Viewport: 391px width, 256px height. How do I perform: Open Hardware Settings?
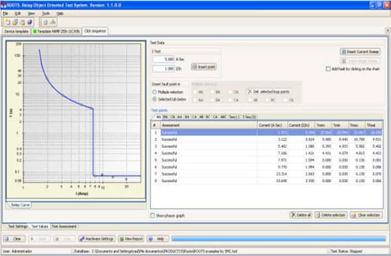pyautogui.click(x=97, y=239)
